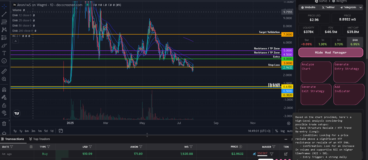Set chart range to 5y
Screen dimensions: 368x160
click(15, 131)
